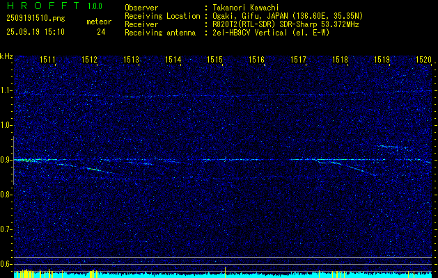The width and height of the screenshot is (438, 278).
Task: Click the 1517 time marker
Action: [298, 59]
